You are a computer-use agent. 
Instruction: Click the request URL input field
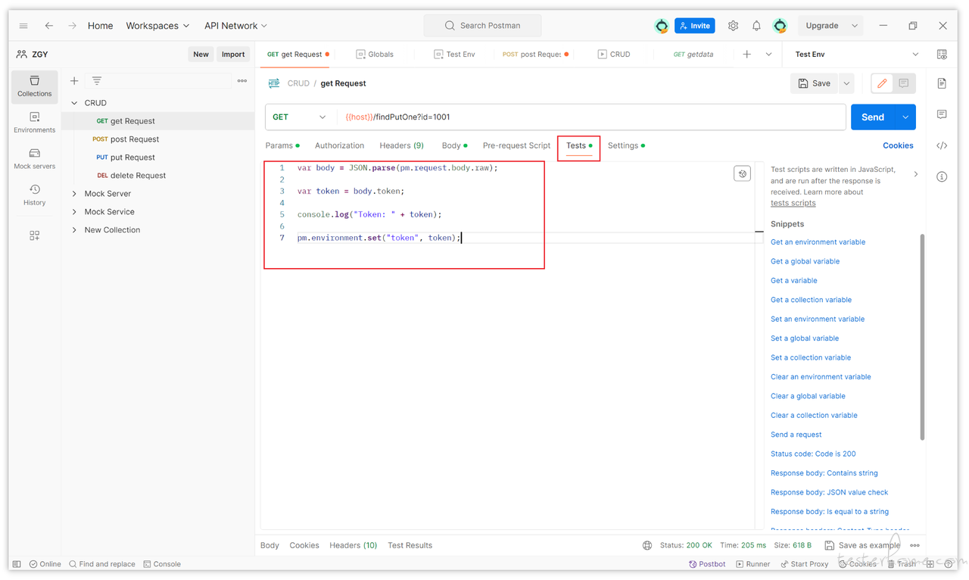[590, 117]
